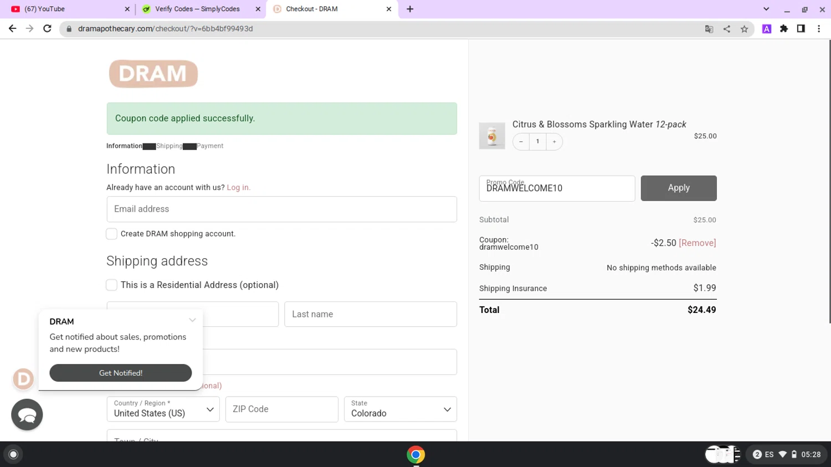
Task: Click the Payment step in breadcrumb
Action: point(210,146)
